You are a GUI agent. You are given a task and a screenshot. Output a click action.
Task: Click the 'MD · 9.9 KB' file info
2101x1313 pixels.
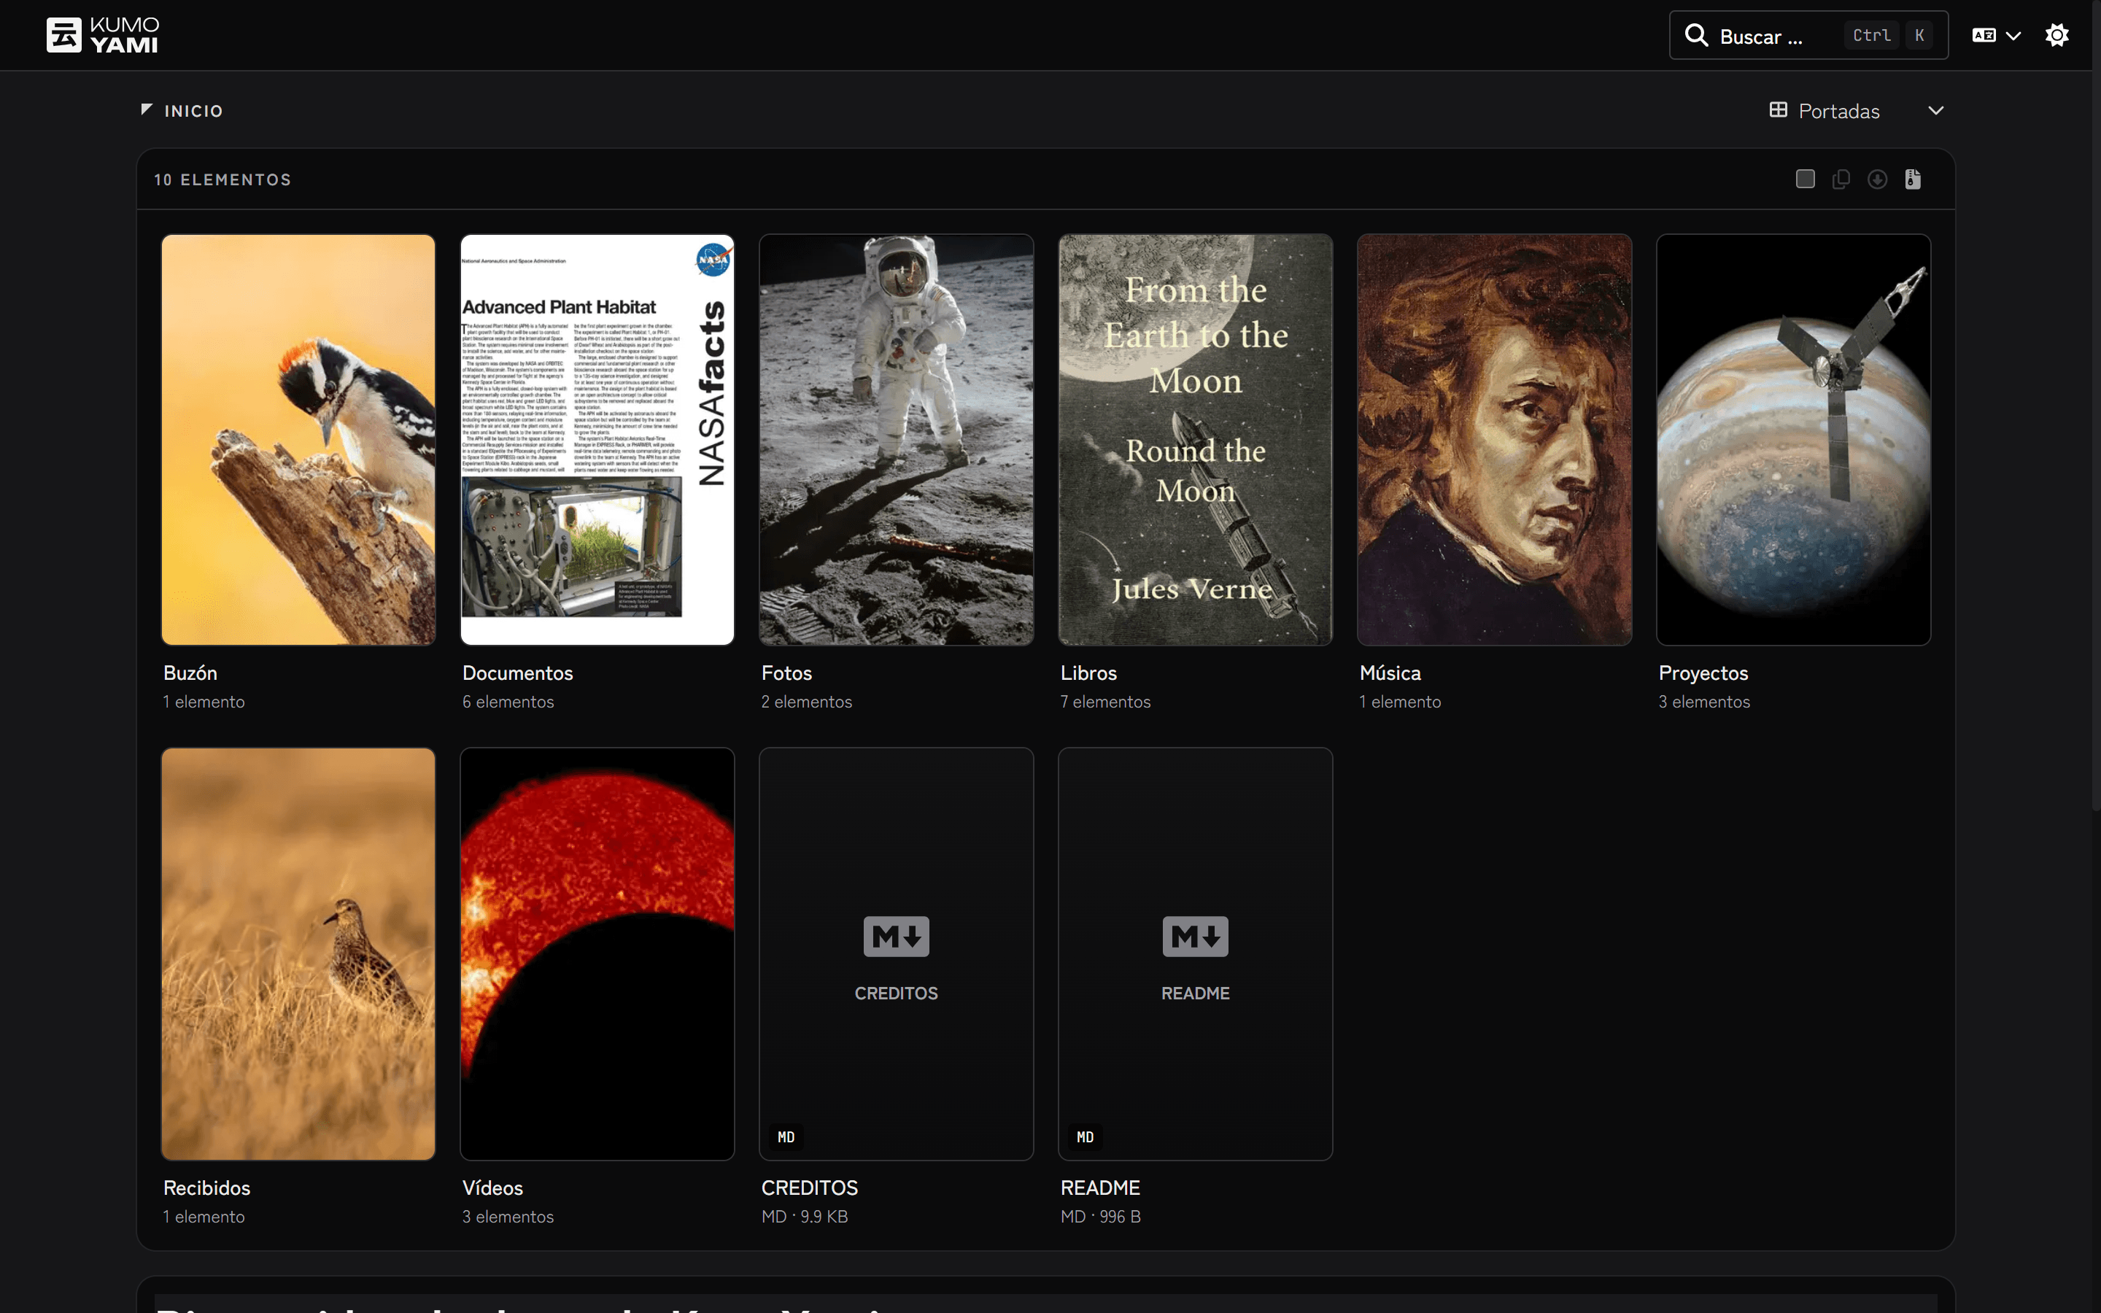(x=805, y=1217)
